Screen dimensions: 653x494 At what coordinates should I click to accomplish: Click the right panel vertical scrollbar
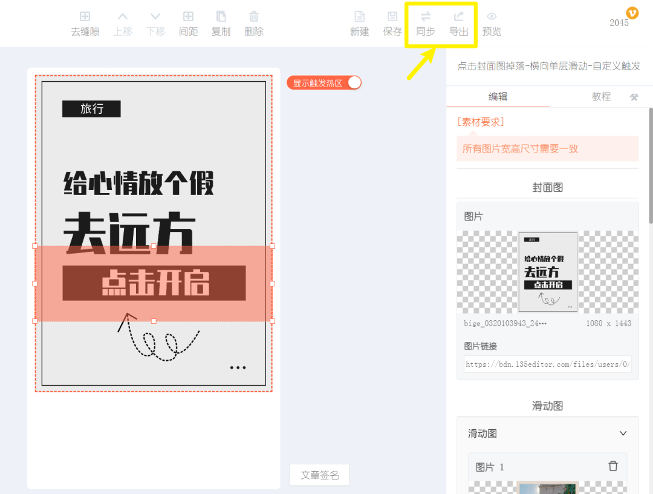(x=651, y=166)
